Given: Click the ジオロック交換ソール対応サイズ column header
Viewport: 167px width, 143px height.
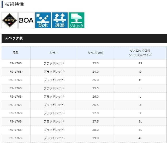Looking at the screenshot, I should click(x=140, y=53).
